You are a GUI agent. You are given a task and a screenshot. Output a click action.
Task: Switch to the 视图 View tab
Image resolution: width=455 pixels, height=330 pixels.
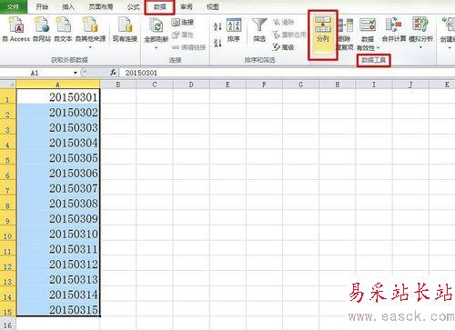tap(213, 6)
